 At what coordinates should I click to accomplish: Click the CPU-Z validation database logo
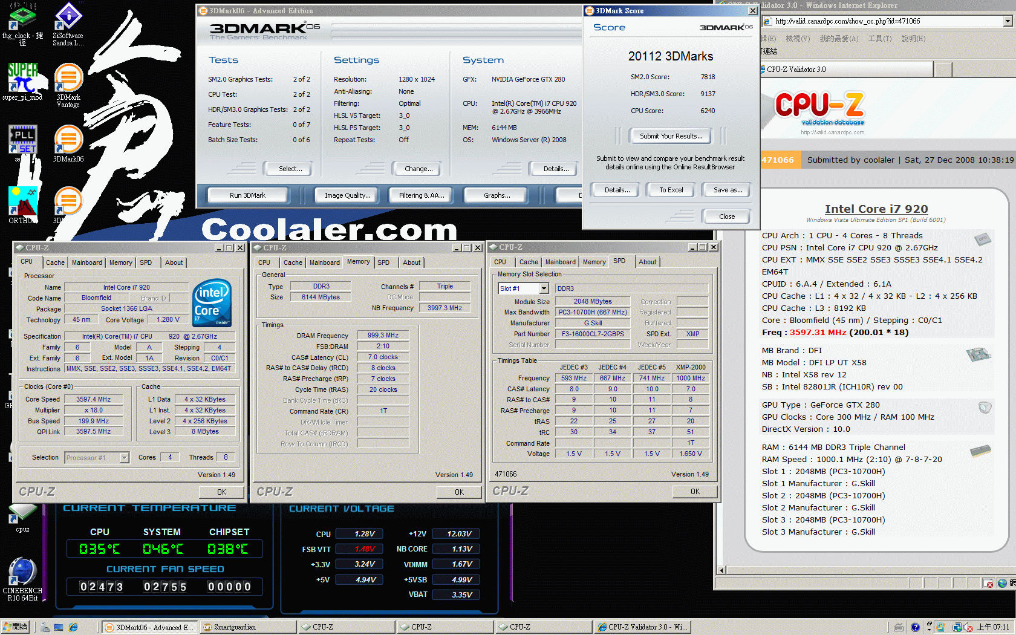pos(819,109)
